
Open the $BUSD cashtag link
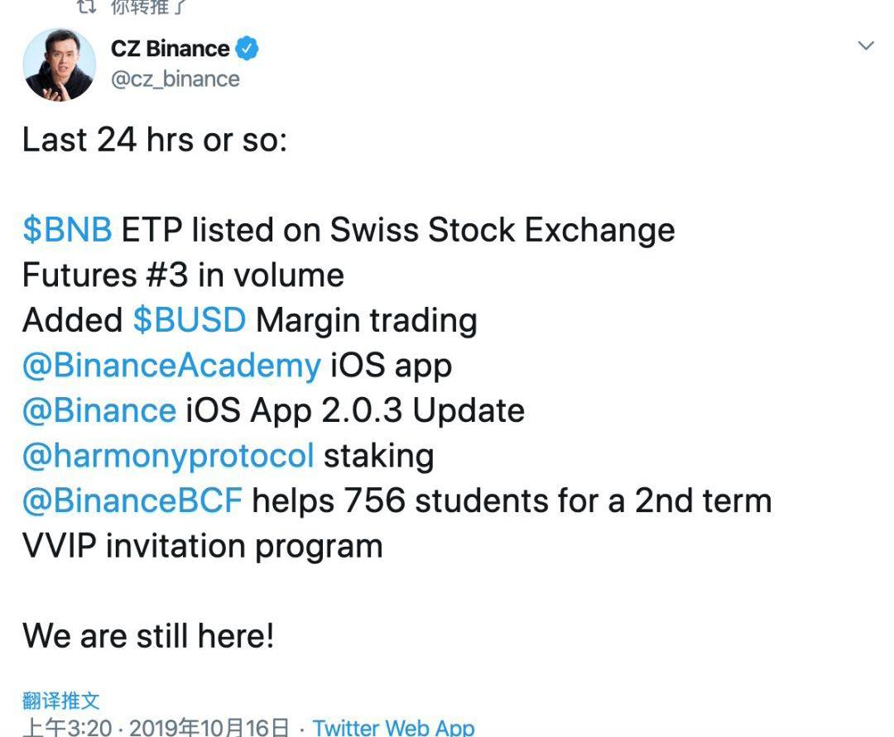(189, 320)
